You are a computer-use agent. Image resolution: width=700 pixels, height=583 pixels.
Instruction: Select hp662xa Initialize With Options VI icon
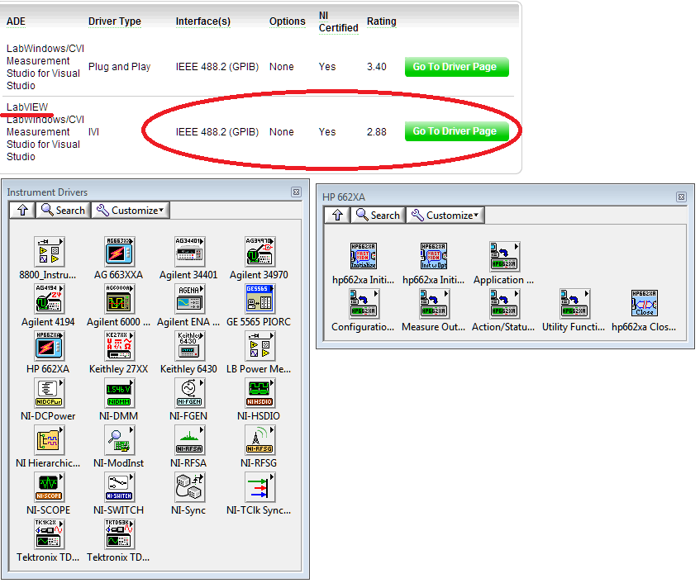pos(434,256)
